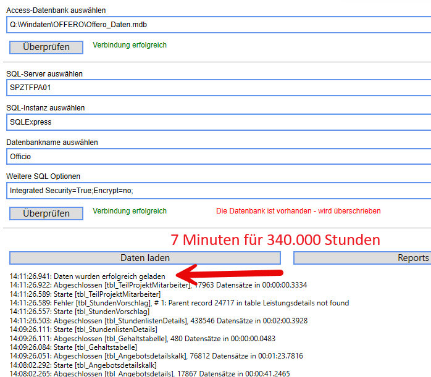Click the green connection status beside Access check
431x377 pixels.
point(130,45)
